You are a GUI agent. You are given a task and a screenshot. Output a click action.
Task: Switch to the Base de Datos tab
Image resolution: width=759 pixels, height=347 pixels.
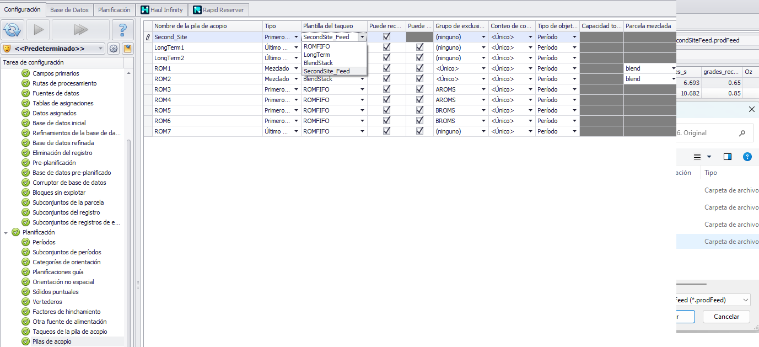tap(69, 10)
